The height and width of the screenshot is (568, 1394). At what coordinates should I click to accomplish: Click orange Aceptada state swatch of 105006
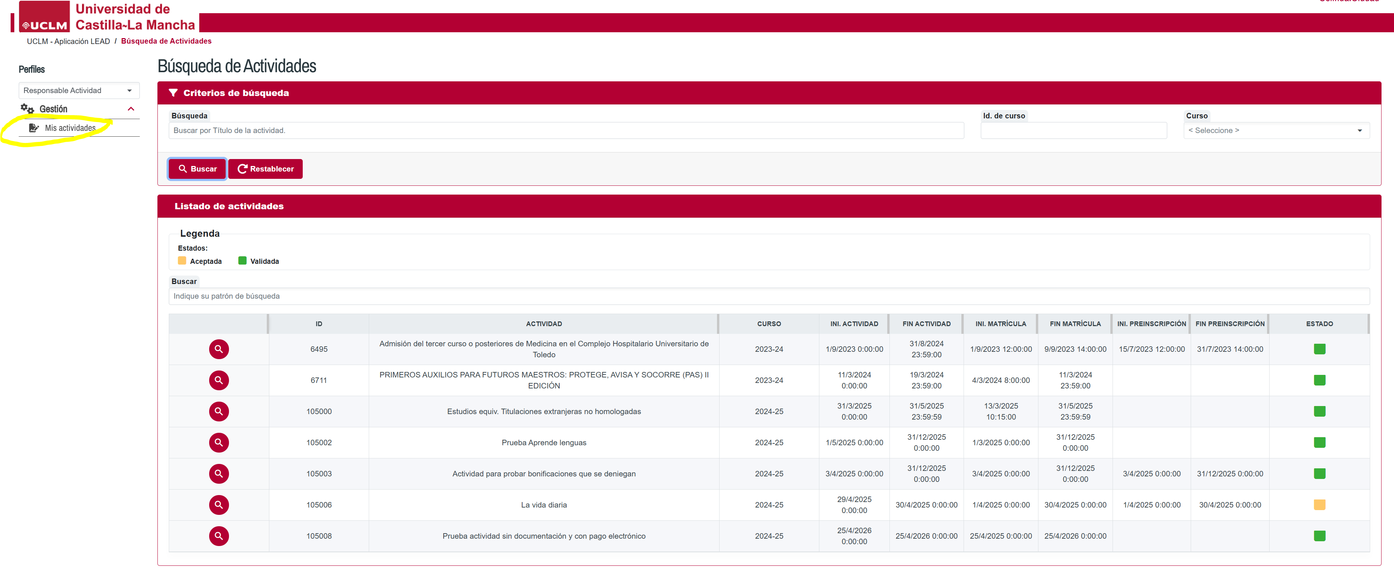click(x=1319, y=505)
